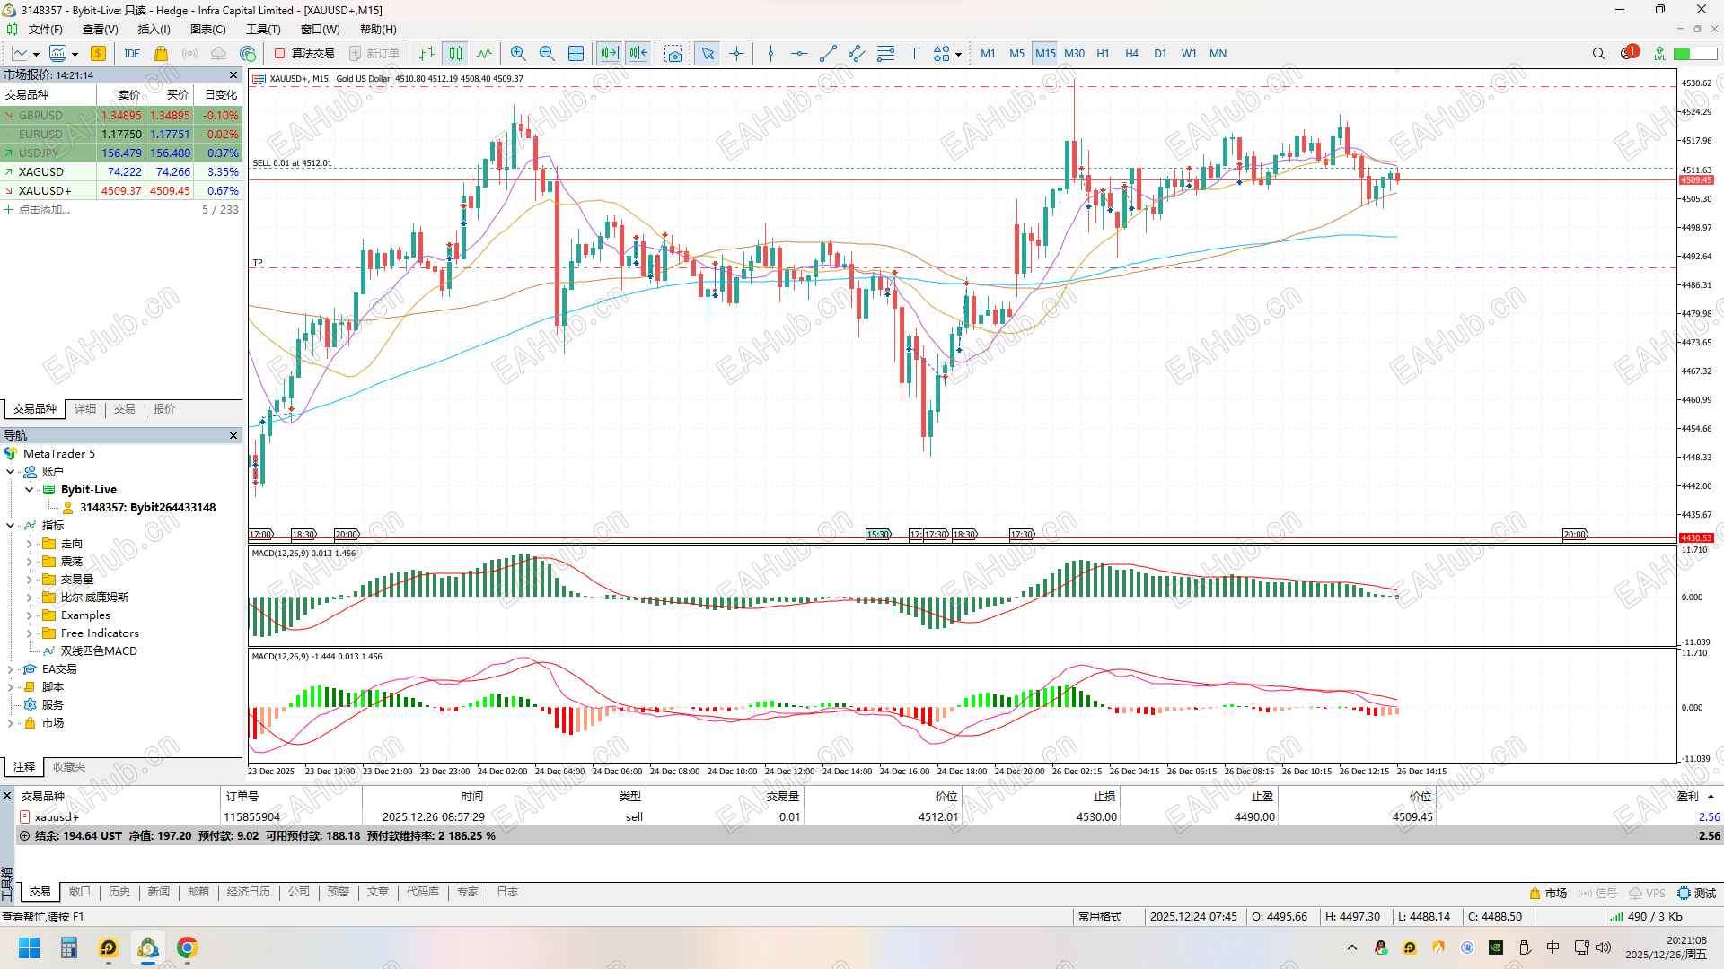Open the 插入(I) menu

[154, 30]
